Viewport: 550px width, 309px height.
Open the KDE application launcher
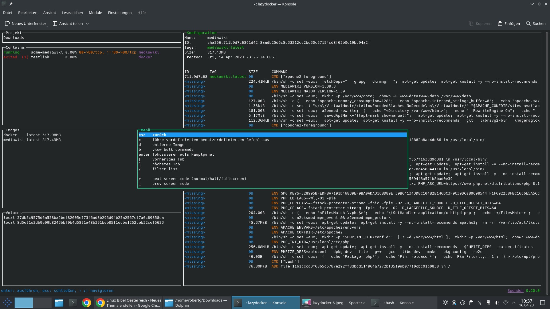tap(7, 302)
